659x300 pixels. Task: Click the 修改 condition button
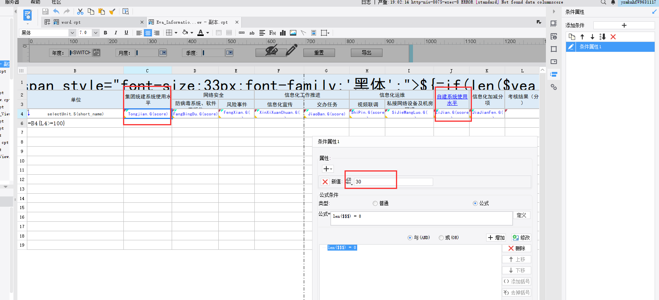[521, 238]
